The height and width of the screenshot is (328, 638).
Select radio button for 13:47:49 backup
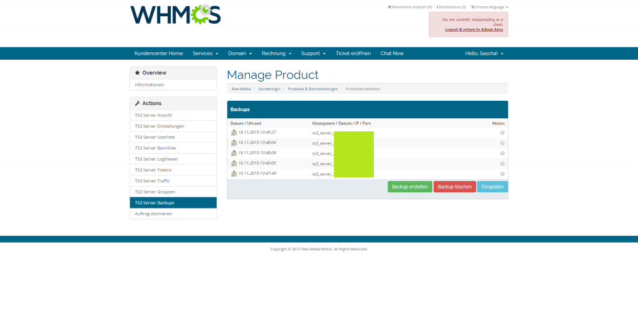502,174
